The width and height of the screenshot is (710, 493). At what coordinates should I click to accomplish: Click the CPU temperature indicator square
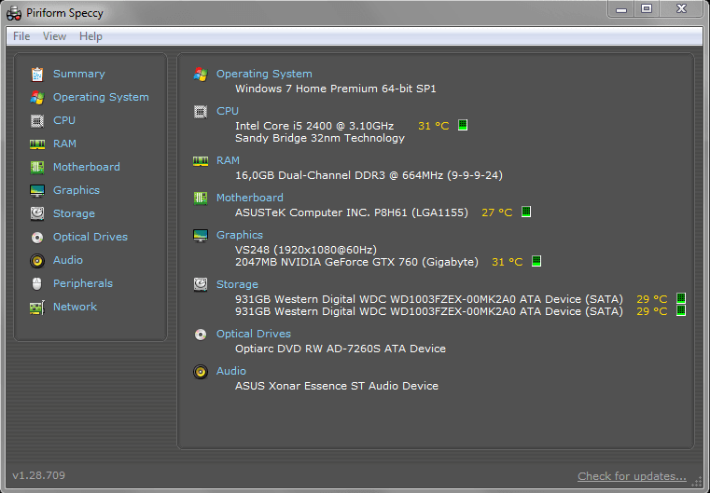click(x=463, y=125)
